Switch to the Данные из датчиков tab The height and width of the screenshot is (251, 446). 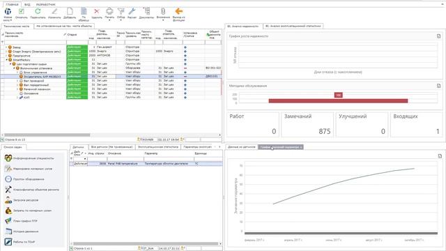tap(242, 147)
